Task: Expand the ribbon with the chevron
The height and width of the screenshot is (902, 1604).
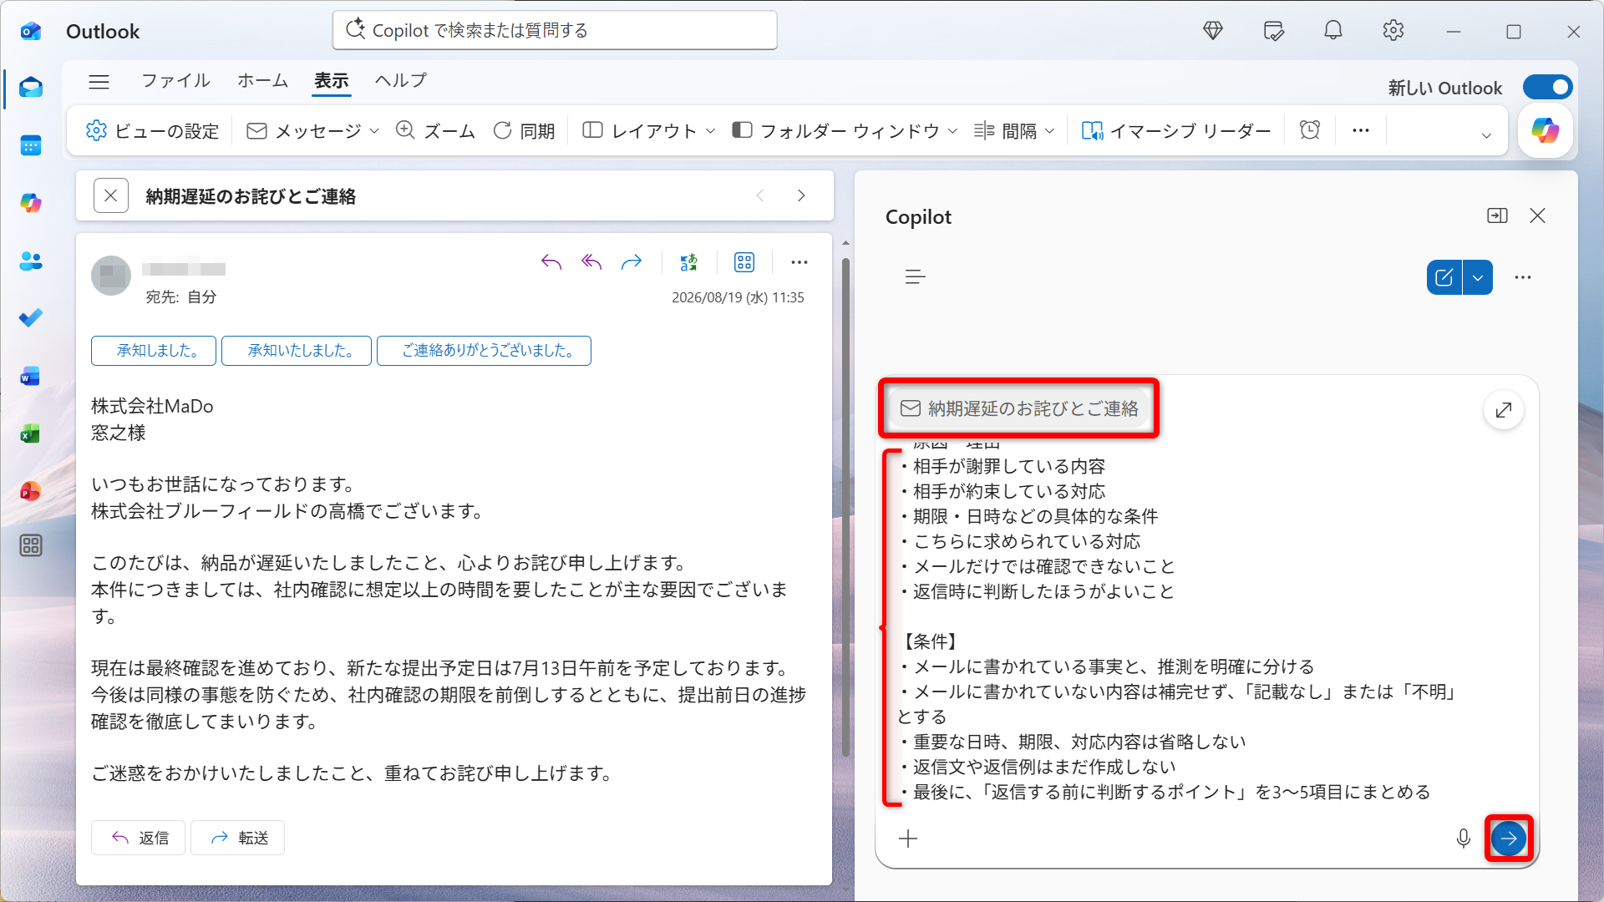Action: (x=1486, y=135)
